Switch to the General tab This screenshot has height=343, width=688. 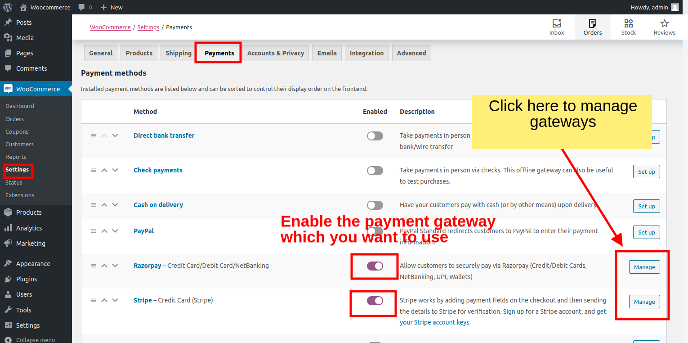(x=101, y=53)
